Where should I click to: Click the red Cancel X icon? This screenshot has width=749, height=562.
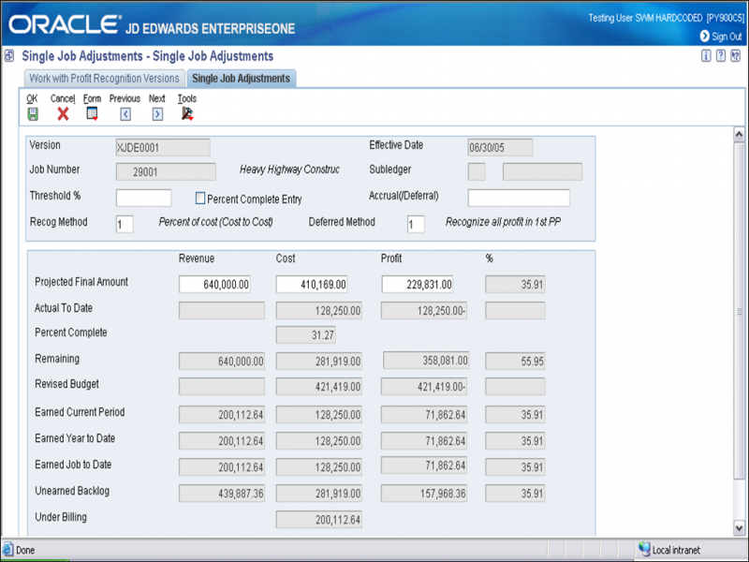(63, 114)
